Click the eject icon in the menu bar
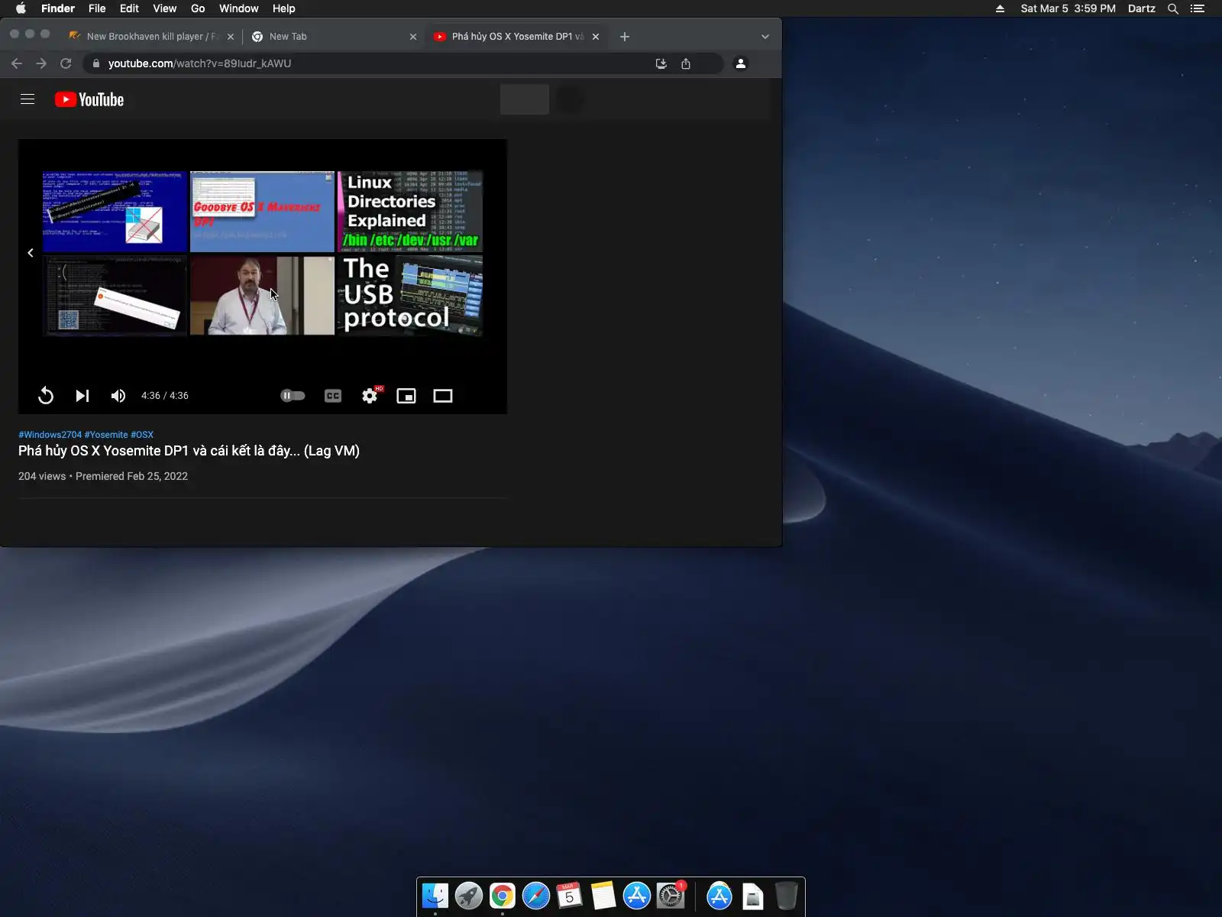1222x917 pixels. tap(1001, 8)
